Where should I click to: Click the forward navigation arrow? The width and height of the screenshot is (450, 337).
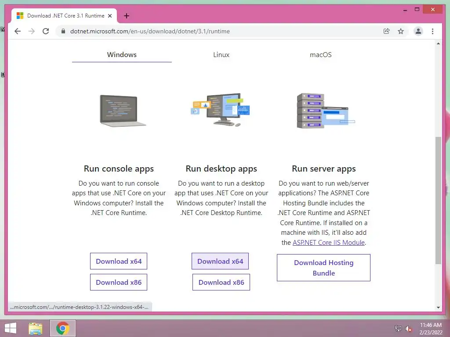click(x=32, y=31)
